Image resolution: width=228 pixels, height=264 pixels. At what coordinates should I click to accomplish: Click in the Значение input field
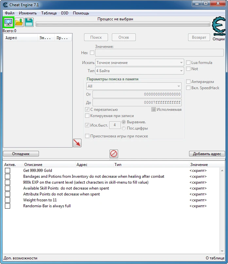pyautogui.click(x=159, y=53)
